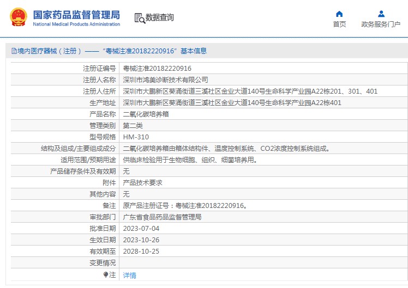Click the document icon before 境内医疗器械
The width and height of the screenshot is (408, 288).
14,51
